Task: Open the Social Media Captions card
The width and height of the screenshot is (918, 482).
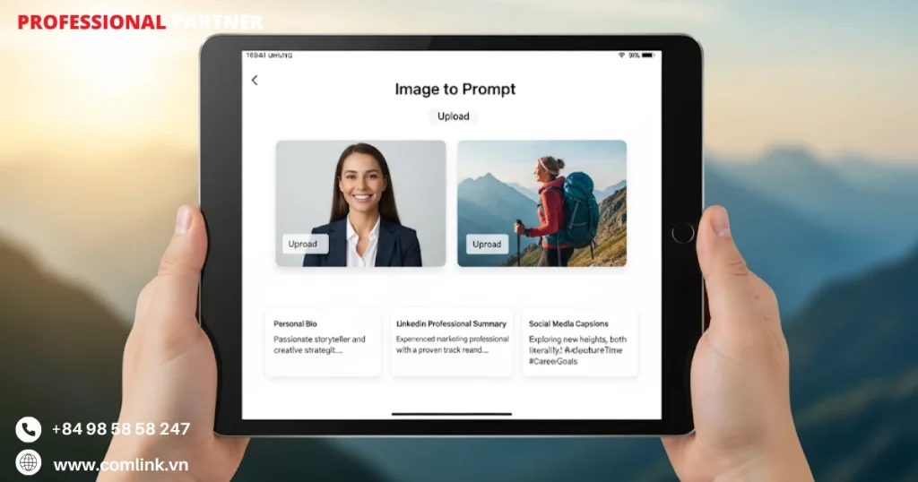Action: [579, 341]
